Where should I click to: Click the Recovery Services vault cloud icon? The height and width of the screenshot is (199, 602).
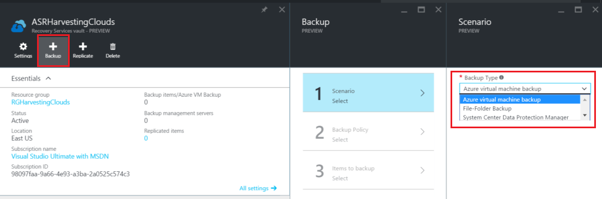[x=18, y=27]
